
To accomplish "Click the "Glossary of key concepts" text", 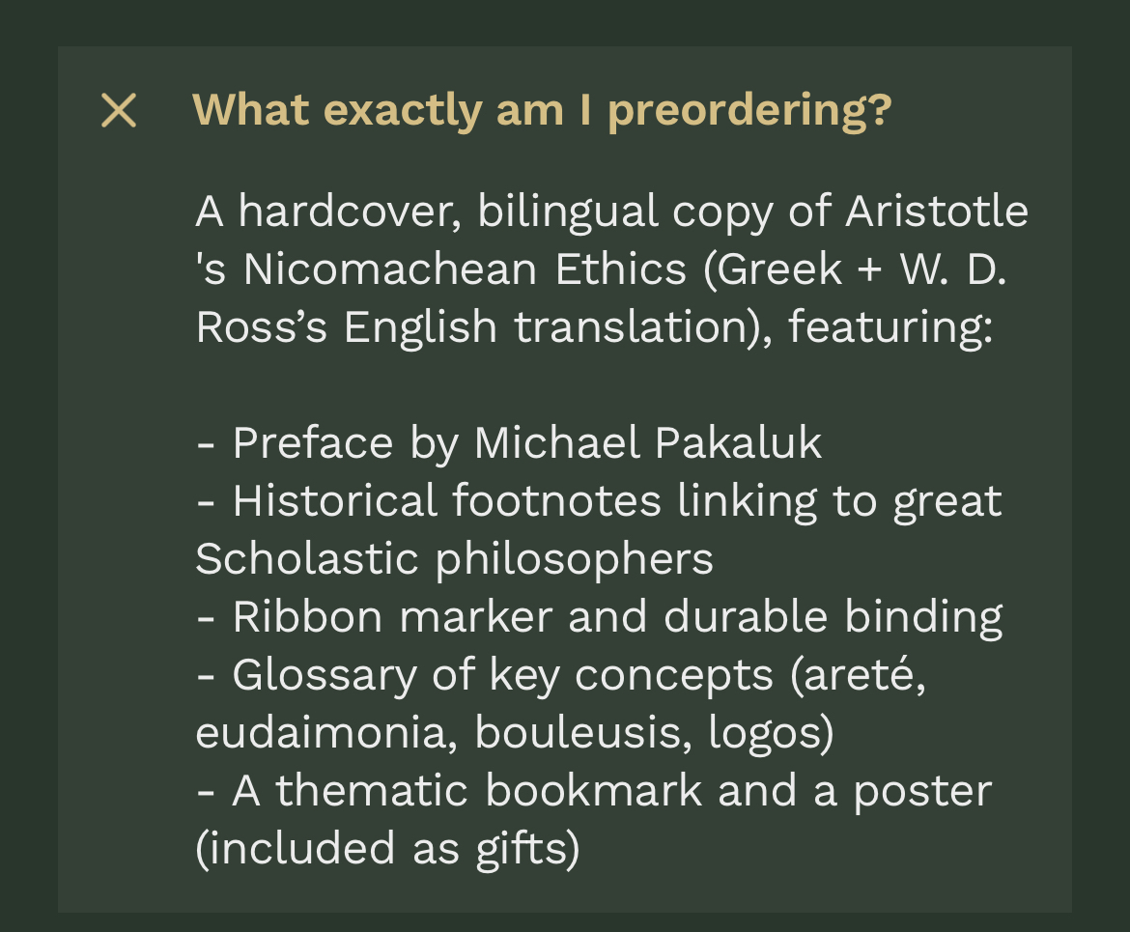I will (502, 675).
